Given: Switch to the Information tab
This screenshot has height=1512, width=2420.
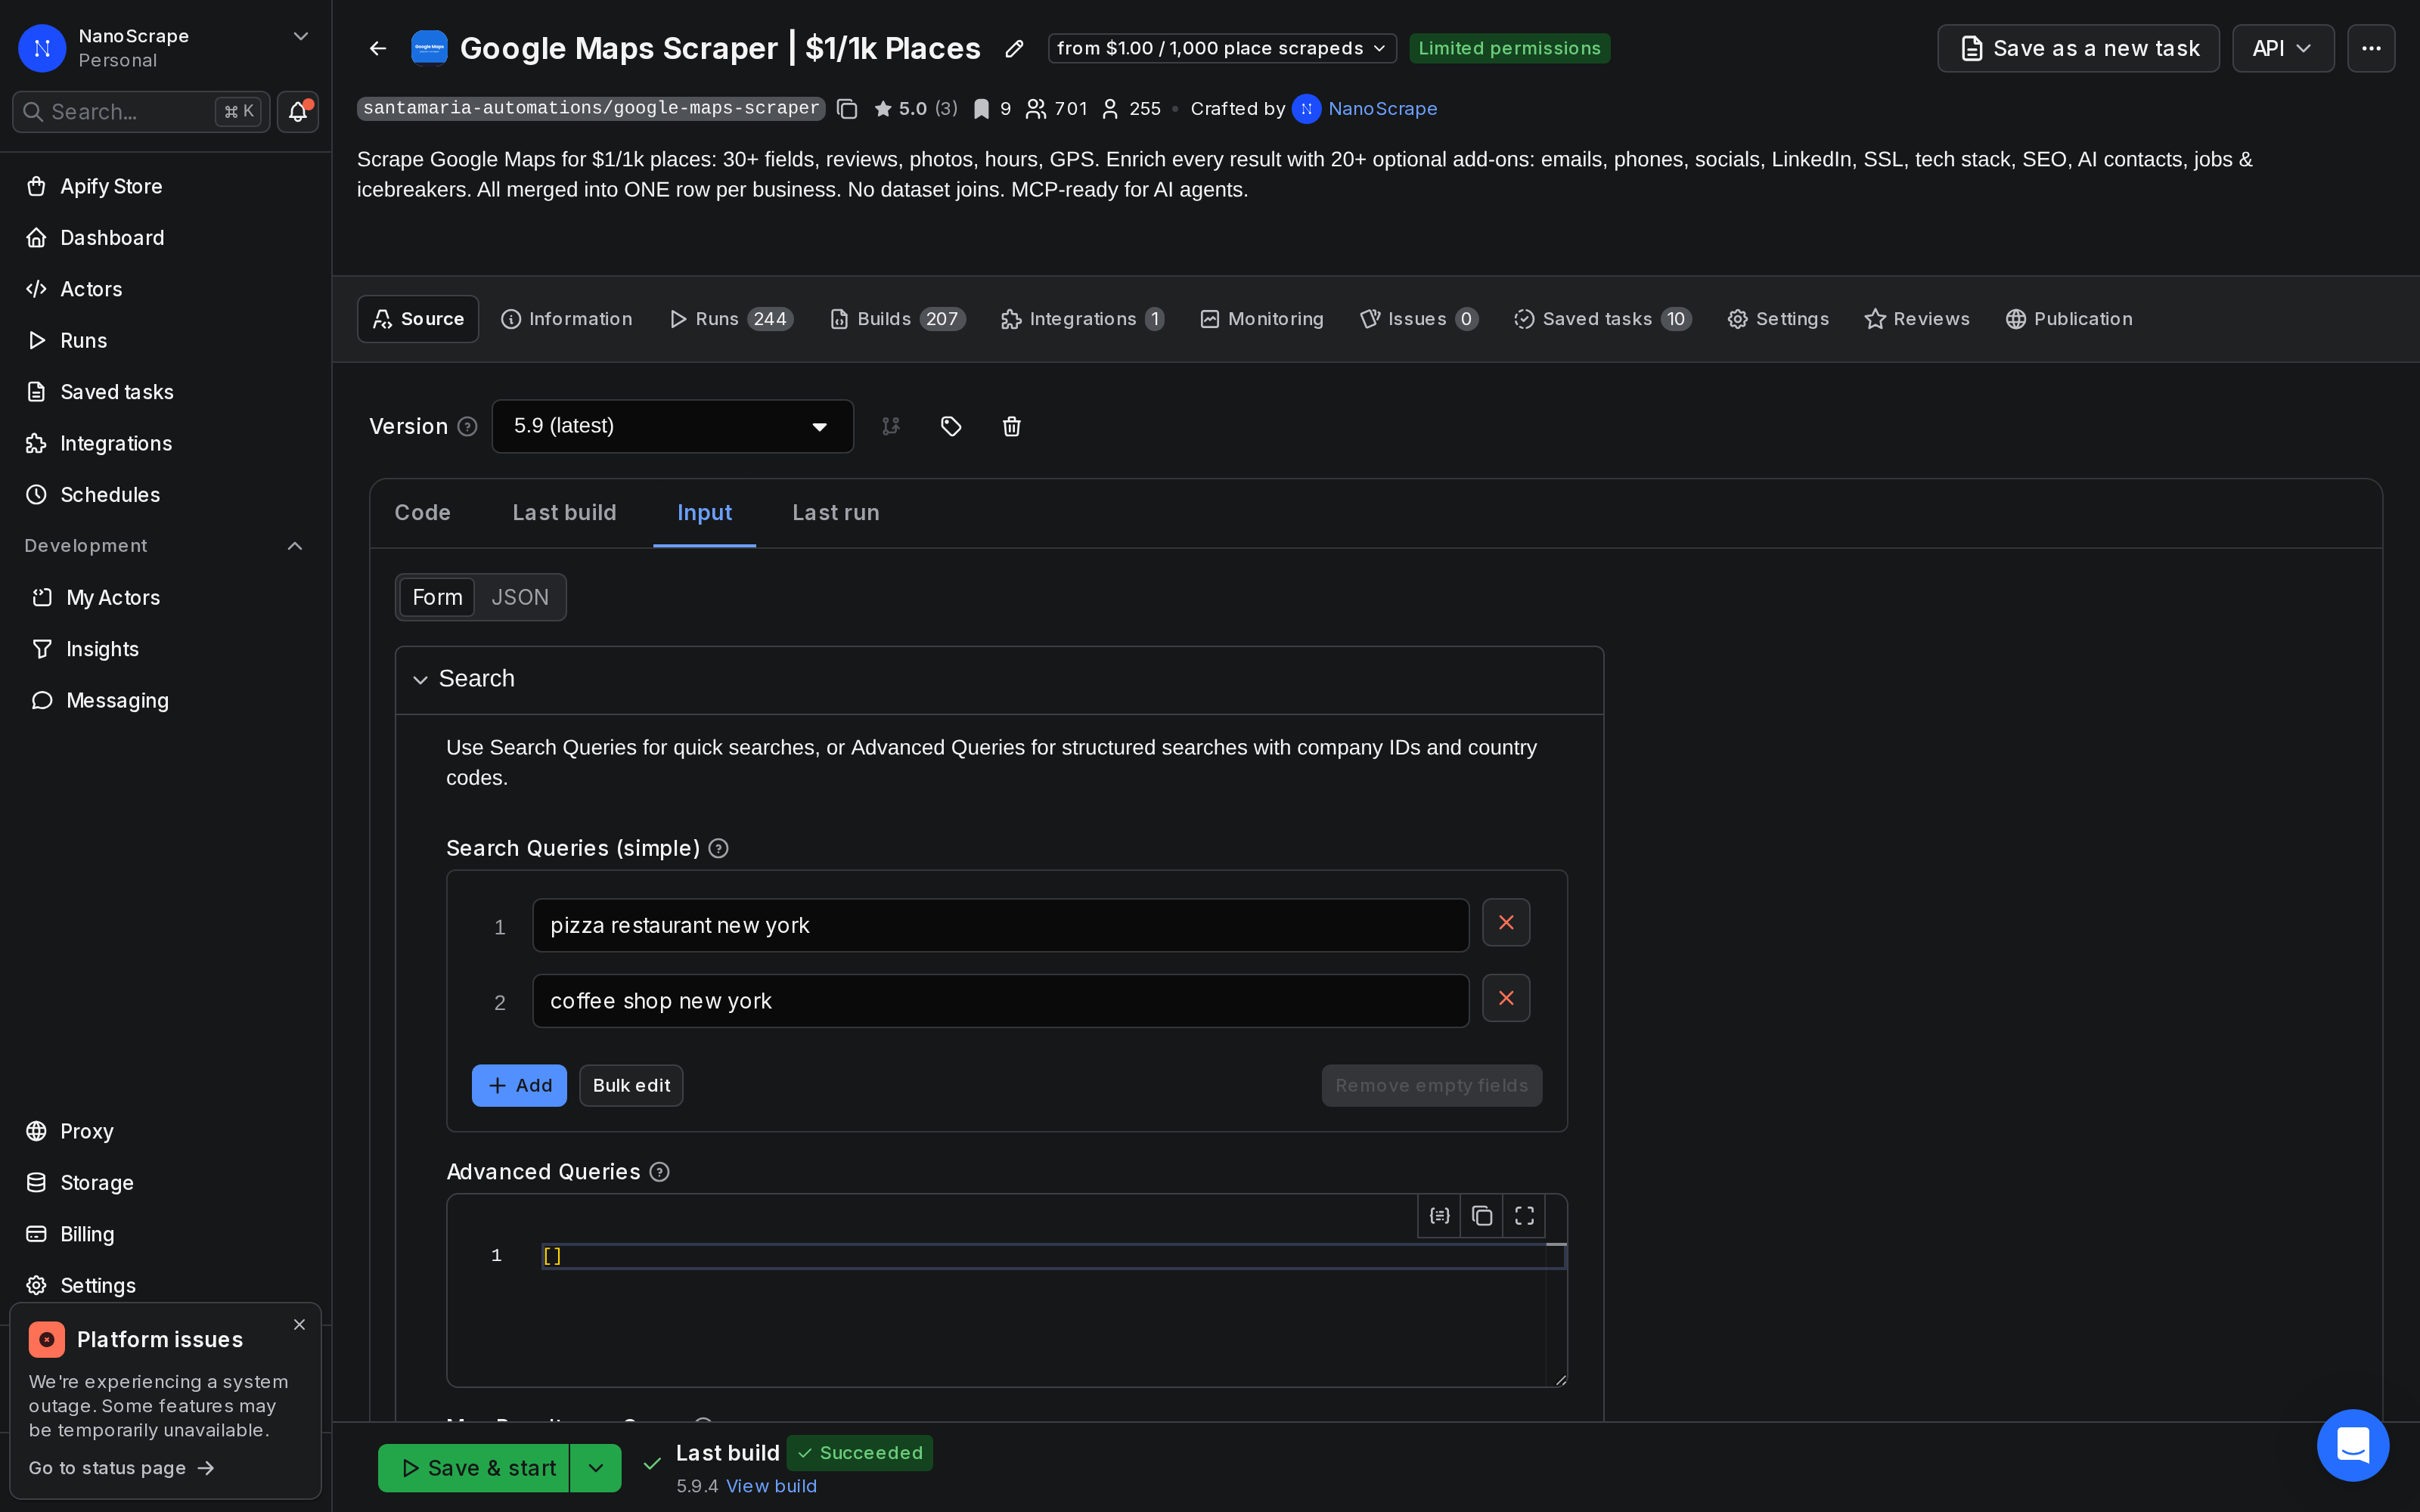Looking at the screenshot, I should (567, 319).
